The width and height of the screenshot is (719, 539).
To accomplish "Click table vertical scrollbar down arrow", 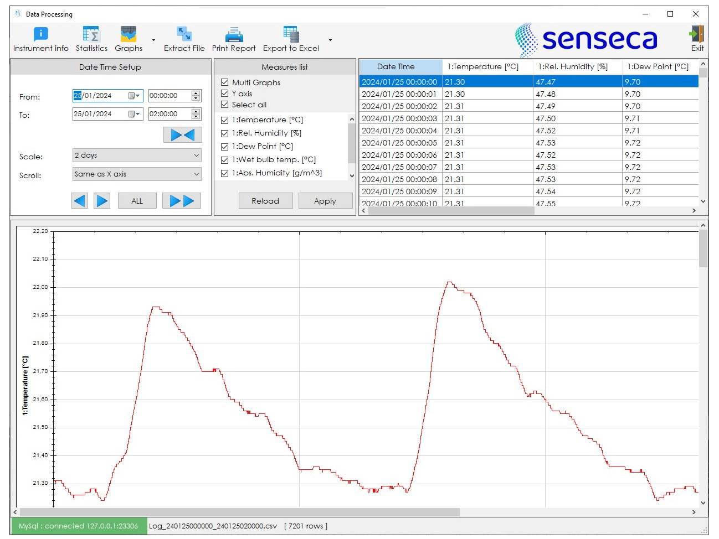I will 703,201.
